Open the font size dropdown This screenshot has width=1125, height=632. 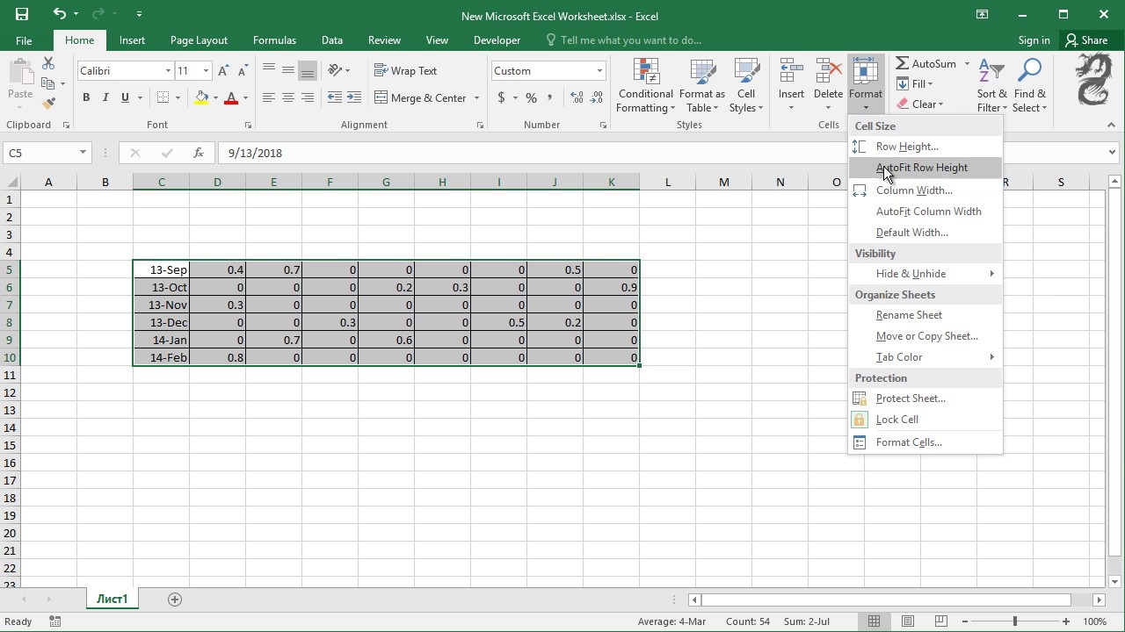point(207,71)
